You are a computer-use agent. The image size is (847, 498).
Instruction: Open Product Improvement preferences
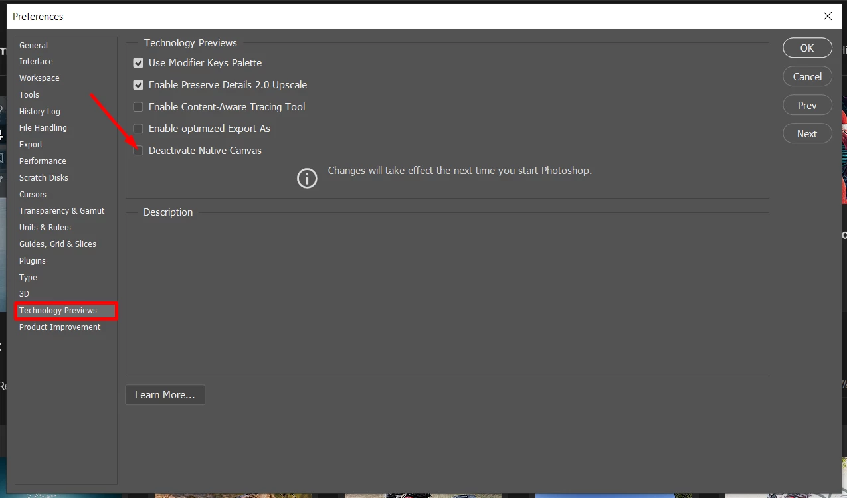click(x=60, y=327)
